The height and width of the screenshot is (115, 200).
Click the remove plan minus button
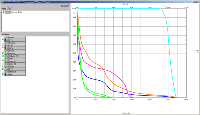(x=12, y=9)
